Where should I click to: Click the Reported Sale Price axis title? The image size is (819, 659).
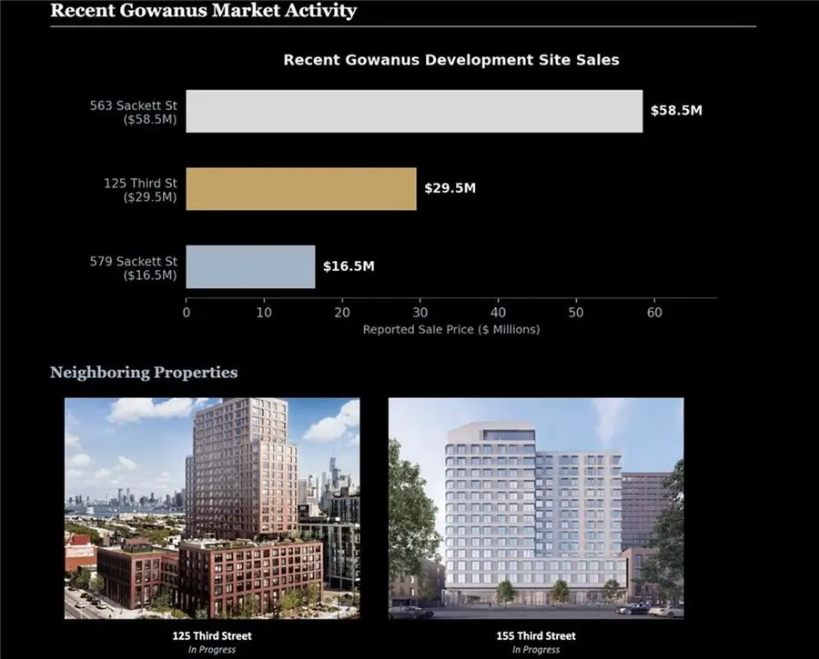(x=451, y=330)
